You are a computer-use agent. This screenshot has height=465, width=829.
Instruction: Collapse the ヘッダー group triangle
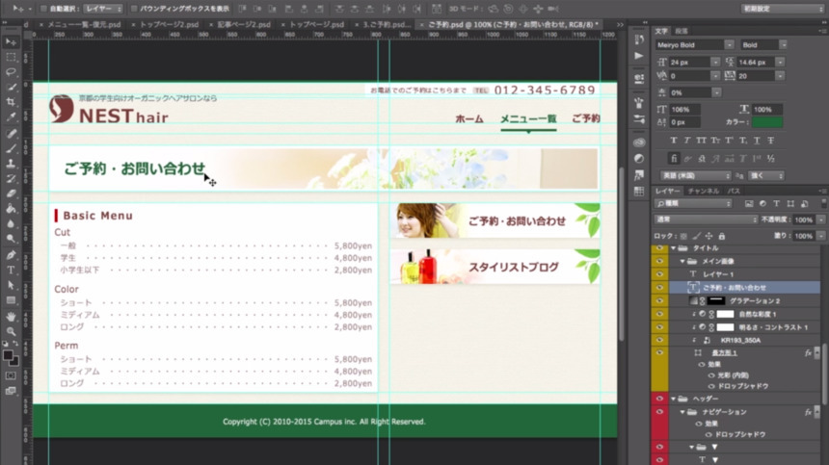click(x=673, y=399)
